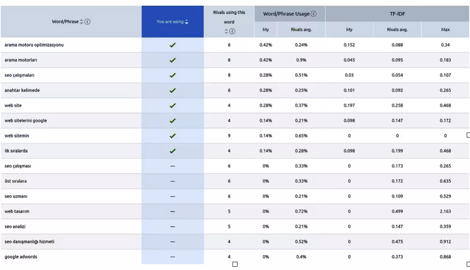Click the green checkmark for arama motoru optimizasyonu
Viewport: 470px width, 270px height.
pyautogui.click(x=173, y=45)
